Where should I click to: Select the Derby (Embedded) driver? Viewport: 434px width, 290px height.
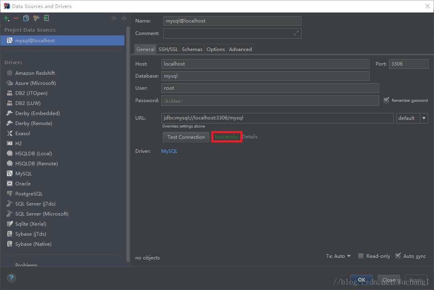click(37, 113)
